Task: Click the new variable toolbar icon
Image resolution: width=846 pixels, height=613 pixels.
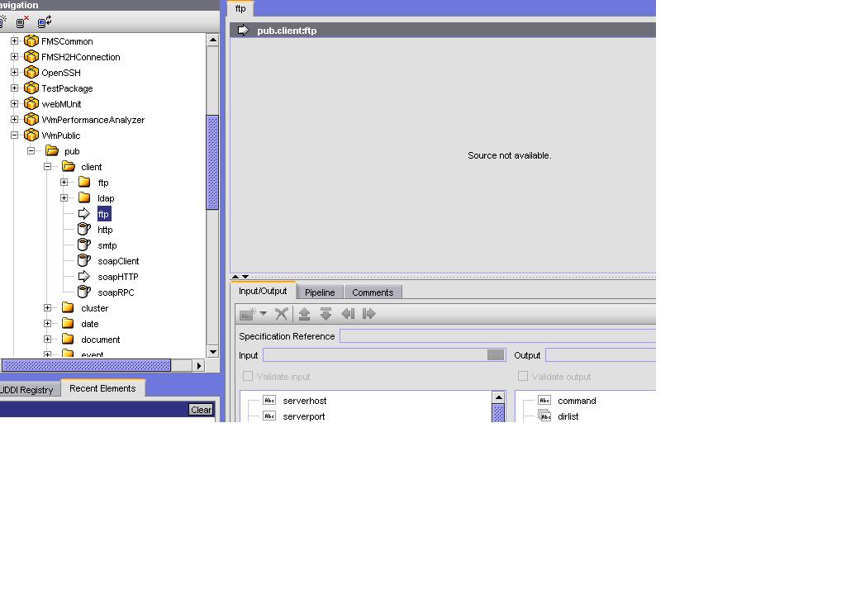Action: click(248, 313)
